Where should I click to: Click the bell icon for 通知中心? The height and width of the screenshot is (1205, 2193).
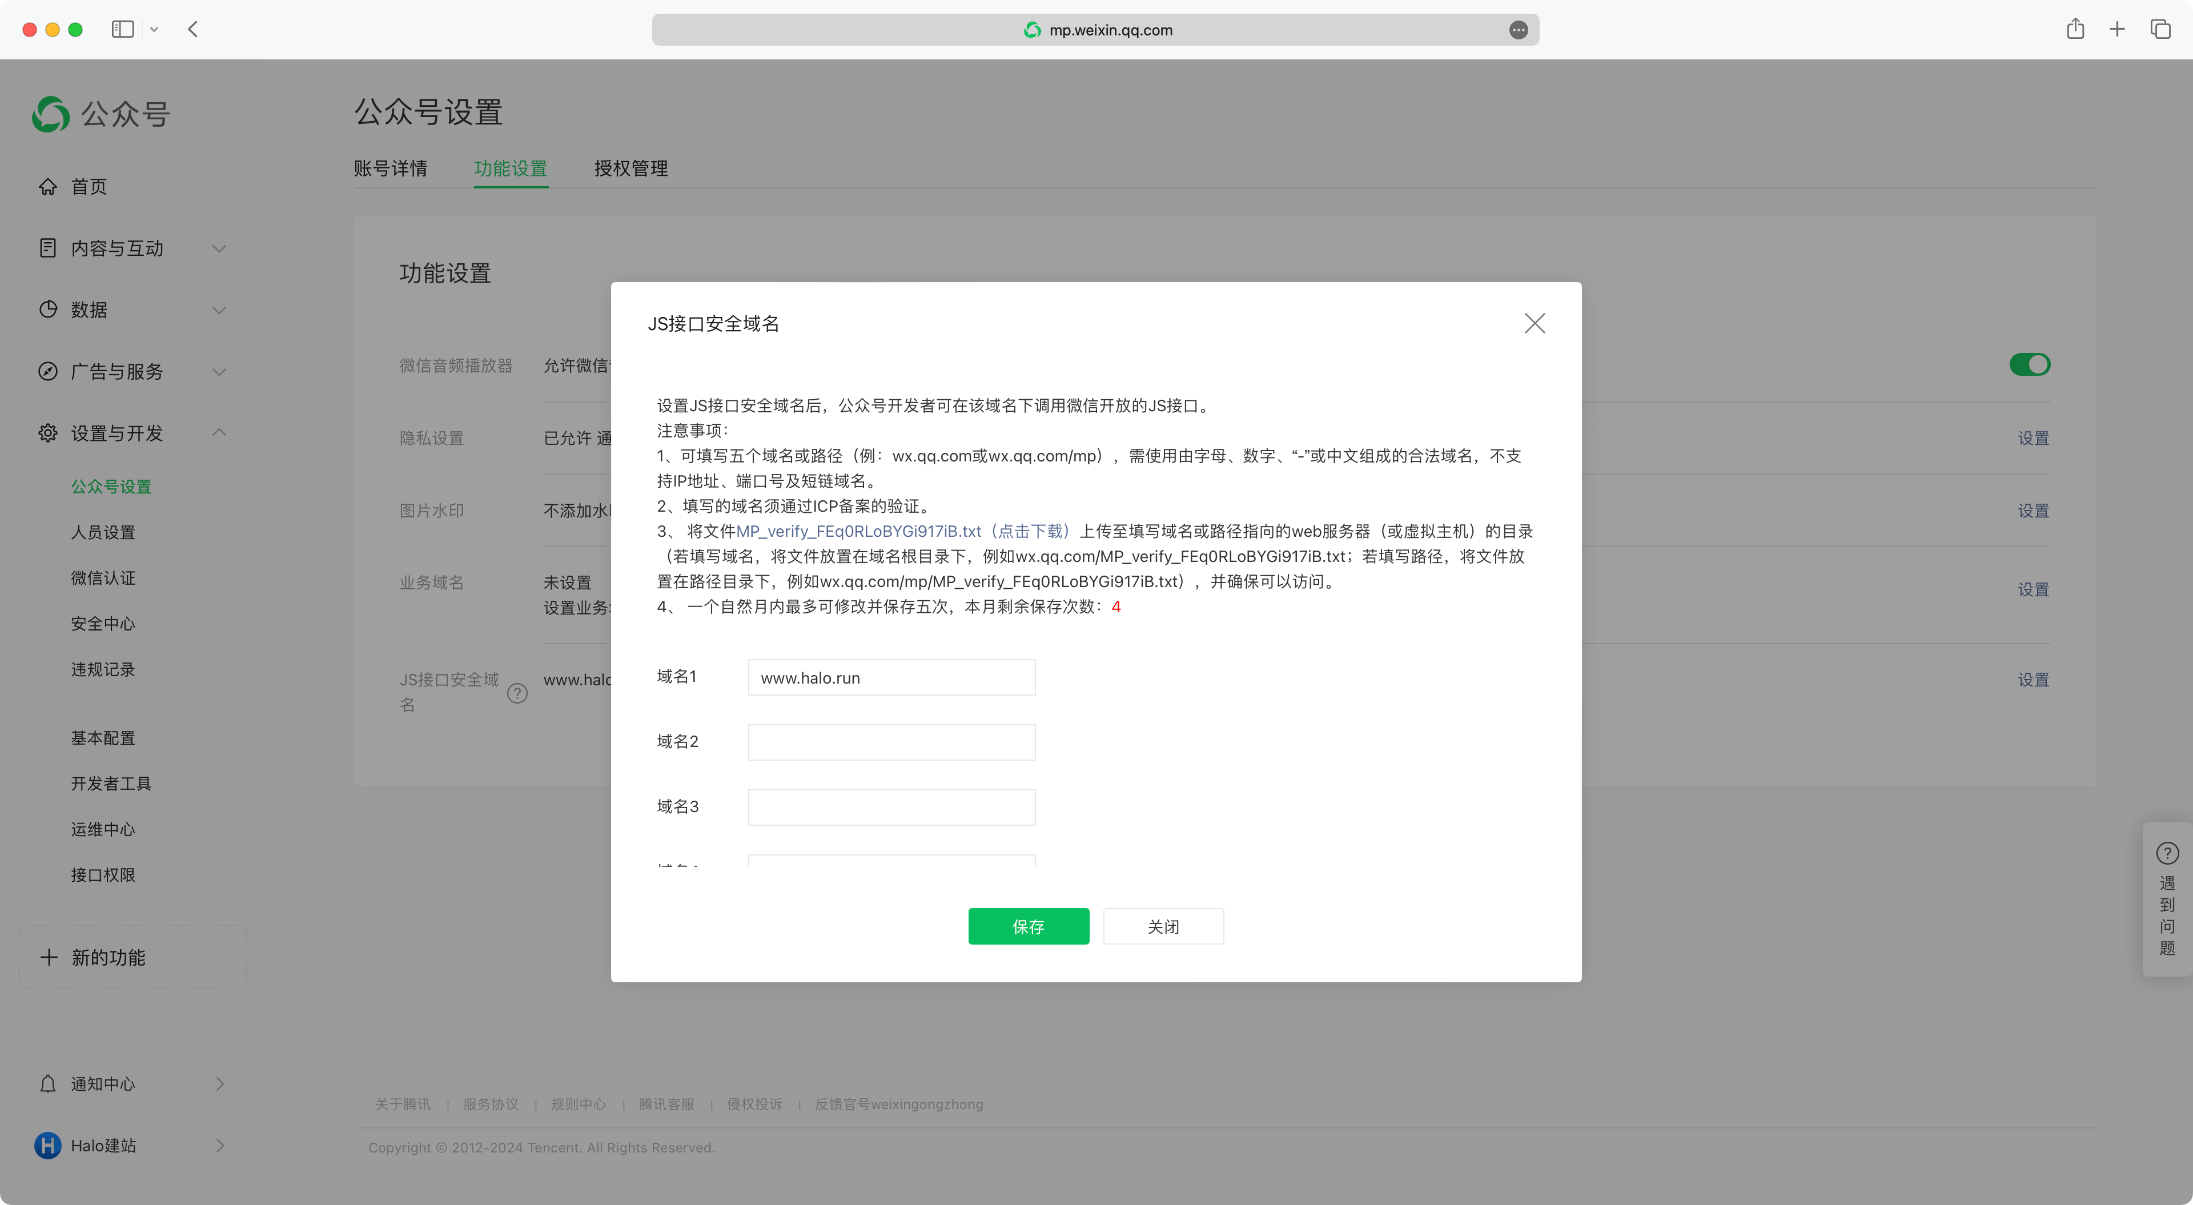pyautogui.click(x=47, y=1083)
